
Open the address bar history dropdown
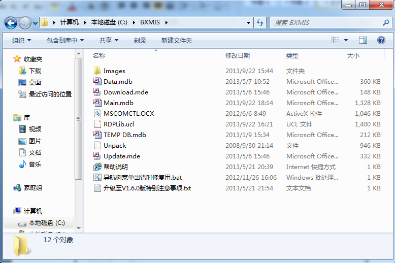click(x=248, y=23)
